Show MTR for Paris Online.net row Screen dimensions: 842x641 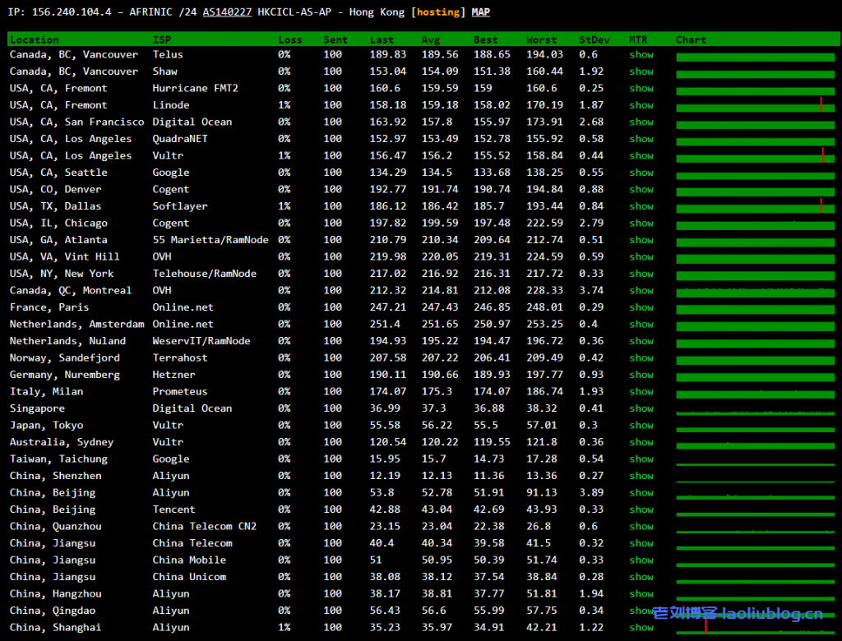641,307
